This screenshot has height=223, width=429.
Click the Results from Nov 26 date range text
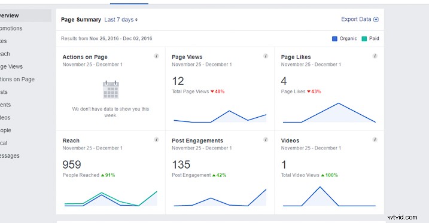107,38
